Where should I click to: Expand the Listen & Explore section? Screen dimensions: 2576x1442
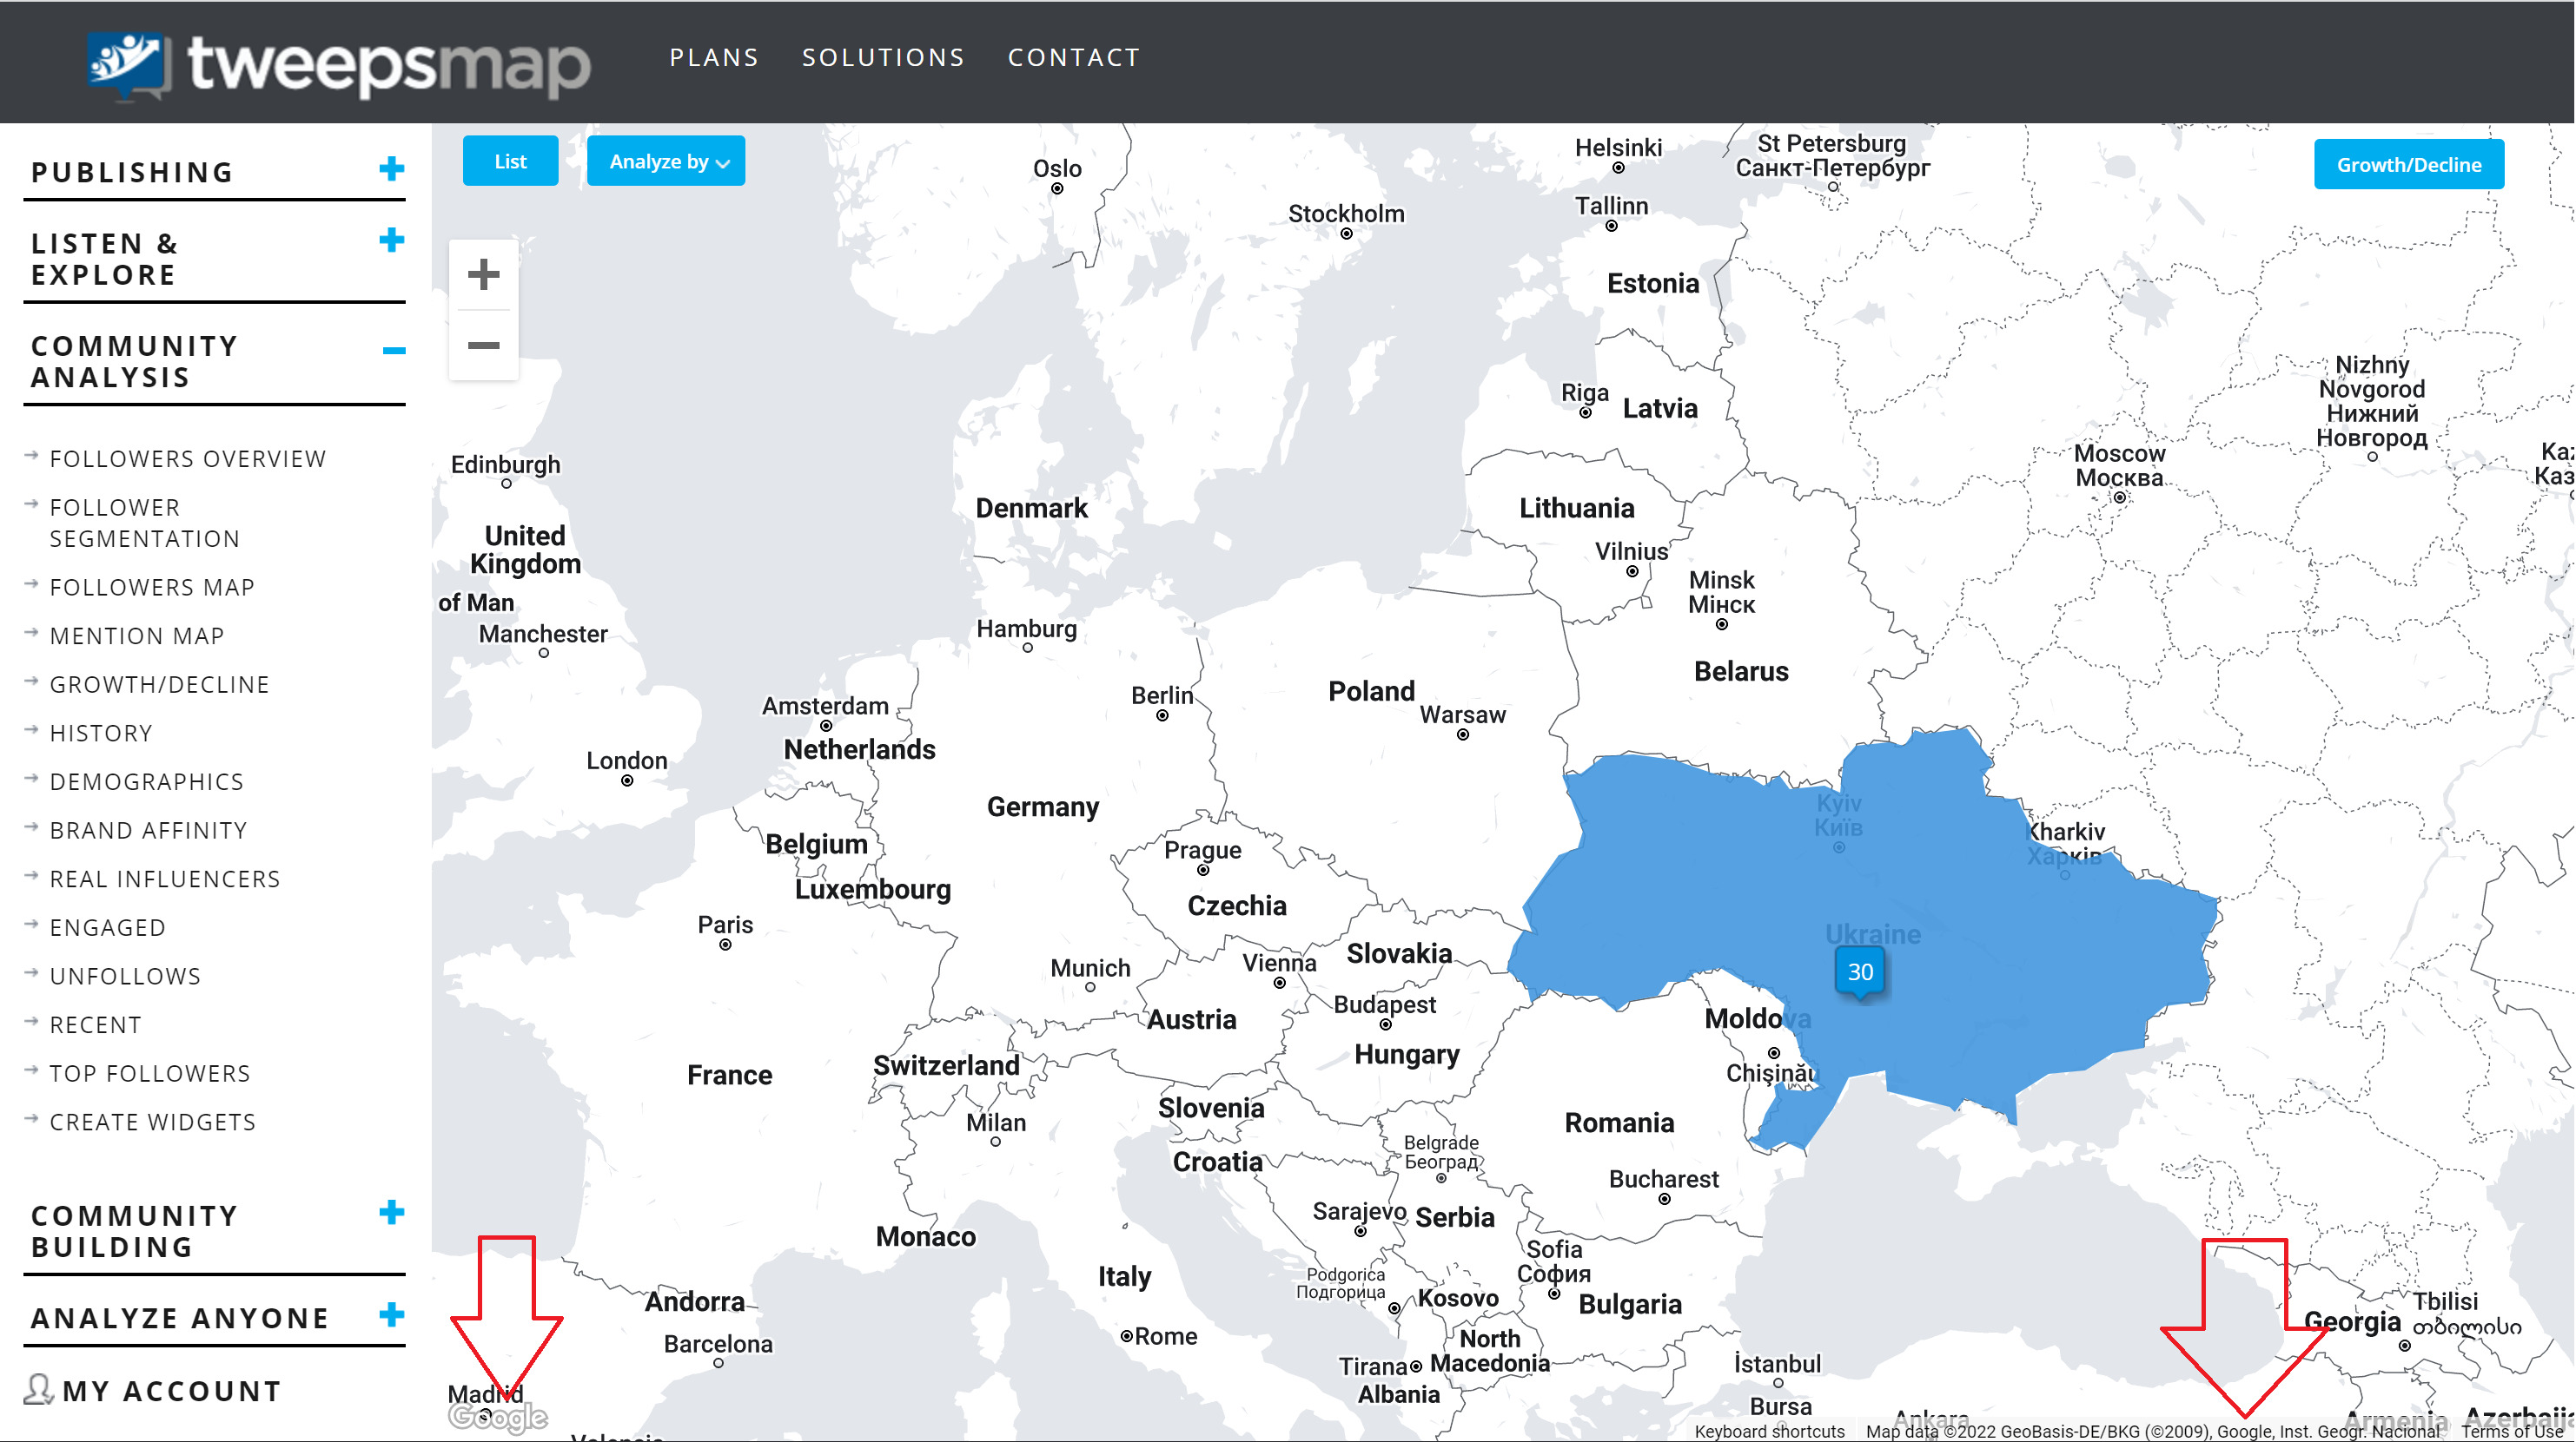click(x=392, y=240)
